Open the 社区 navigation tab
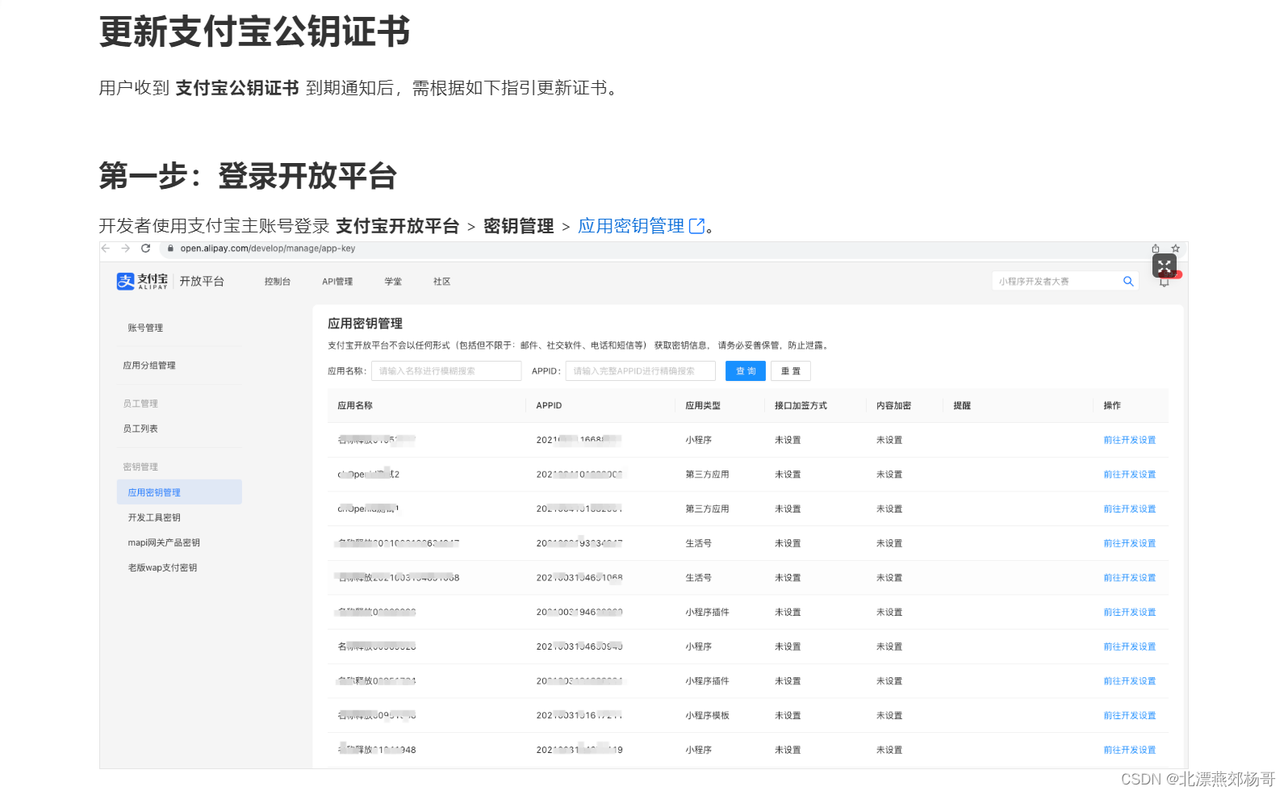This screenshot has width=1288, height=795. (441, 282)
